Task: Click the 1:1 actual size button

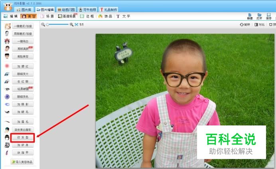Action: [81, 24]
